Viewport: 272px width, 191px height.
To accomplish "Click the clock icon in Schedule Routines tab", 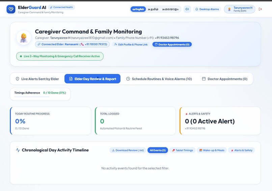I will [128, 79].
